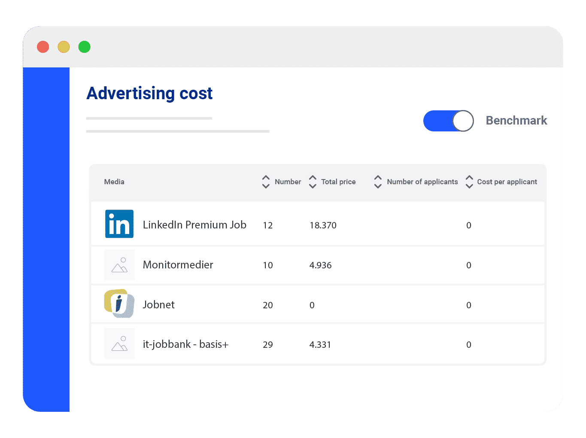Sort by Cost per applicant arrows

click(x=469, y=182)
